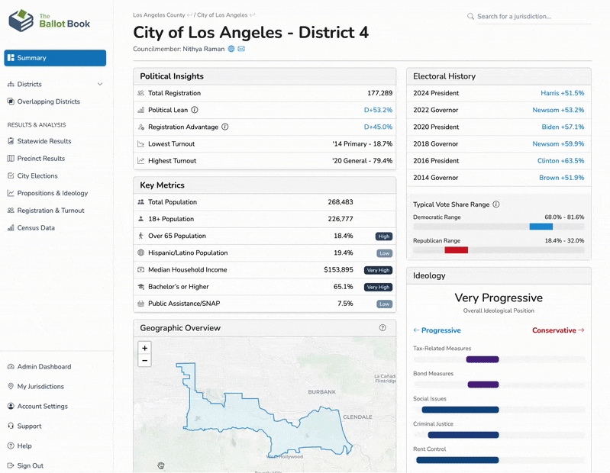Click Lowest Turnout chart icon
The image size is (610, 473).
coord(140,143)
